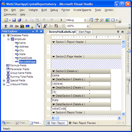132x132 pixels.
Task: Expand Special Fields node
Action: [x=4, y=80]
